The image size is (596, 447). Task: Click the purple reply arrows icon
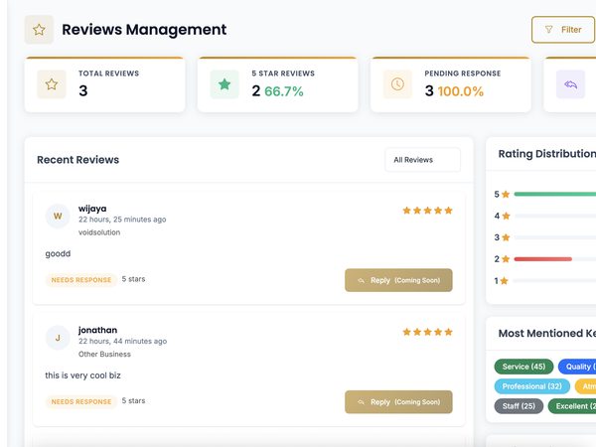570,84
